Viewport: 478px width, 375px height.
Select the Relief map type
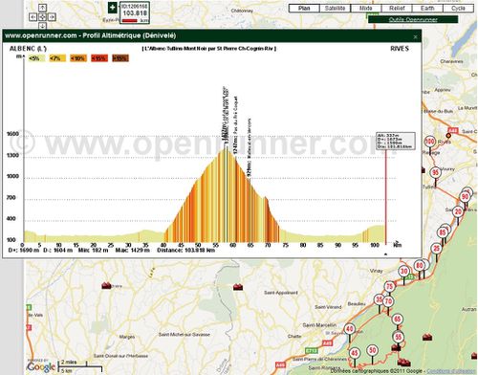pos(397,9)
